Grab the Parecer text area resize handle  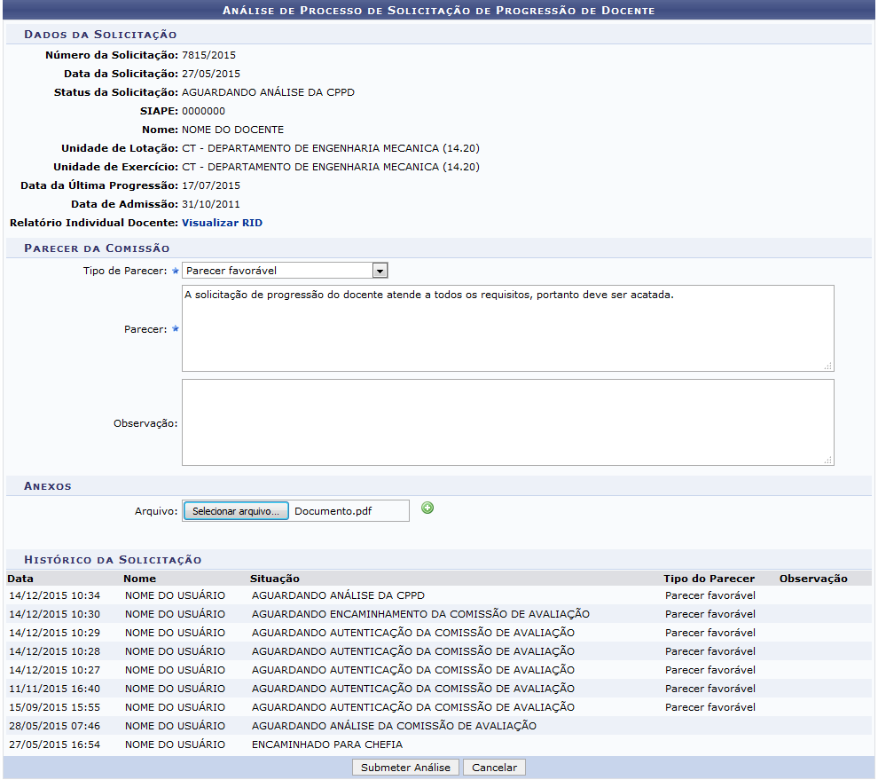[x=827, y=366]
